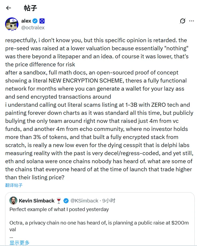Open alex's profile avatar picture
This screenshot has width=197, height=246.
pos(12,24)
